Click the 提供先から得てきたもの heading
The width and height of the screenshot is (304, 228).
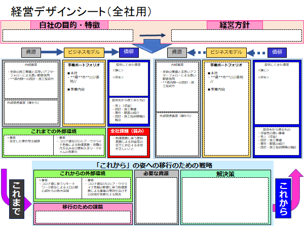coord(128,100)
